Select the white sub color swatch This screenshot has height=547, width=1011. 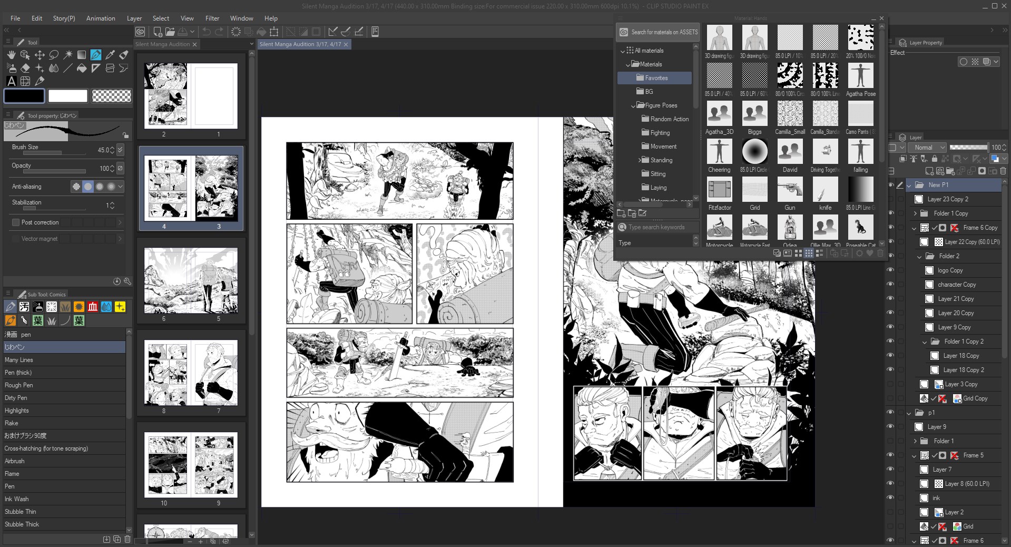pyautogui.click(x=68, y=96)
